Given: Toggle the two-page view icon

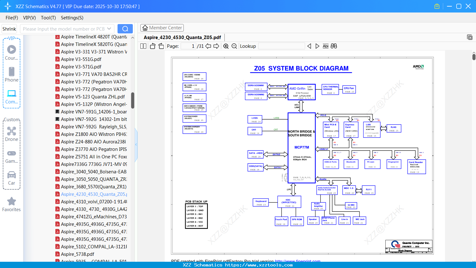Looking at the screenshot, I should tap(143, 46).
